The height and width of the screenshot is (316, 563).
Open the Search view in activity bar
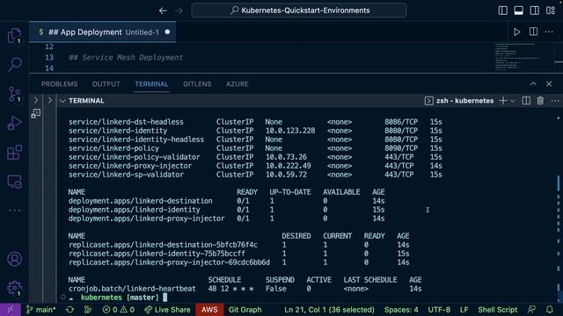pos(14,64)
